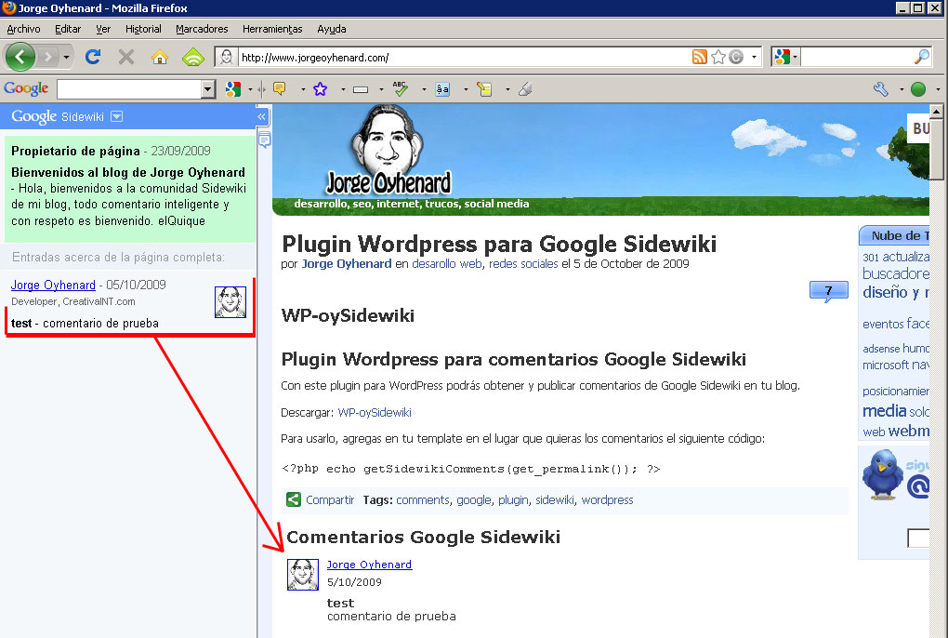948x638 pixels.
Task: Click the plugin tag link
Action: click(x=513, y=500)
